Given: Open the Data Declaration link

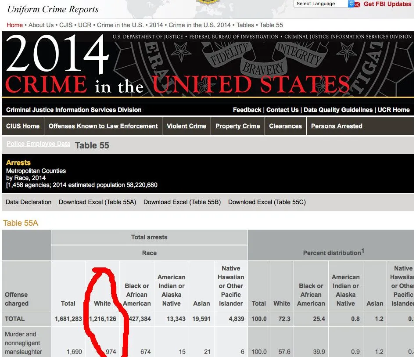Looking at the screenshot, I should tap(29, 202).
